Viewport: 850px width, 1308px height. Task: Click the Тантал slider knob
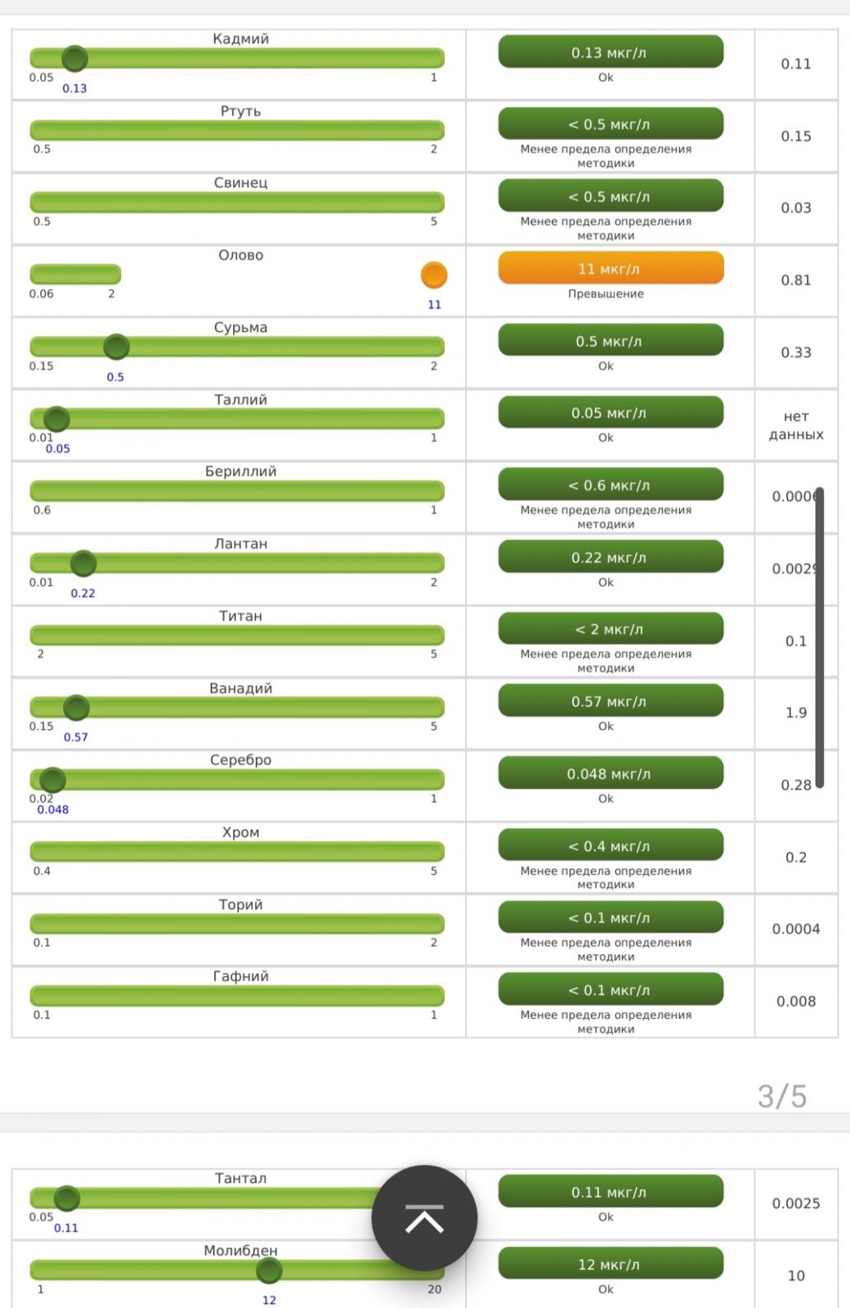coord(66,1198)
